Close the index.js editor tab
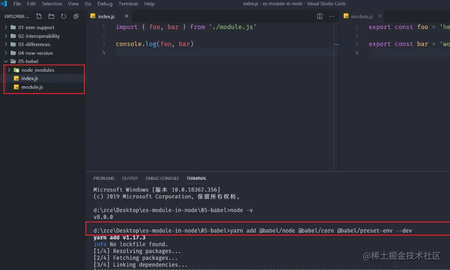450x270 pixels. 126,16
